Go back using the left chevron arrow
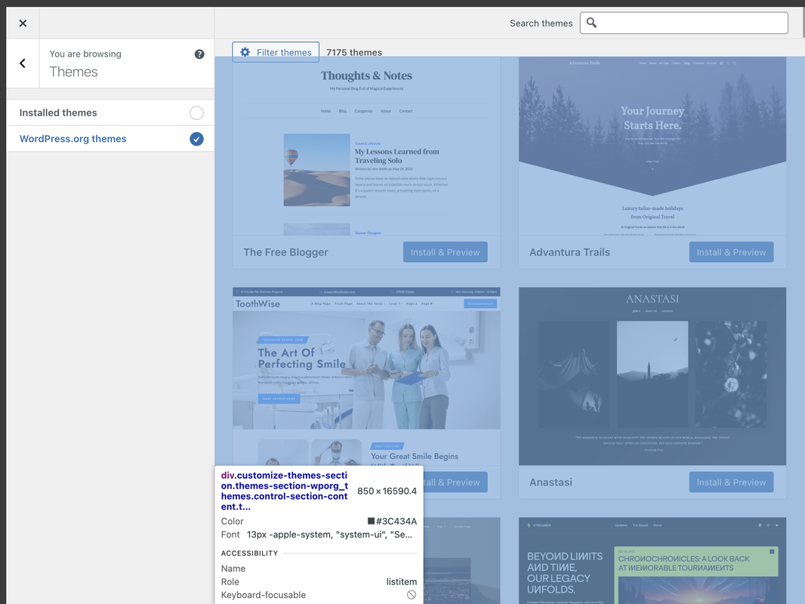 pos(23,63)
